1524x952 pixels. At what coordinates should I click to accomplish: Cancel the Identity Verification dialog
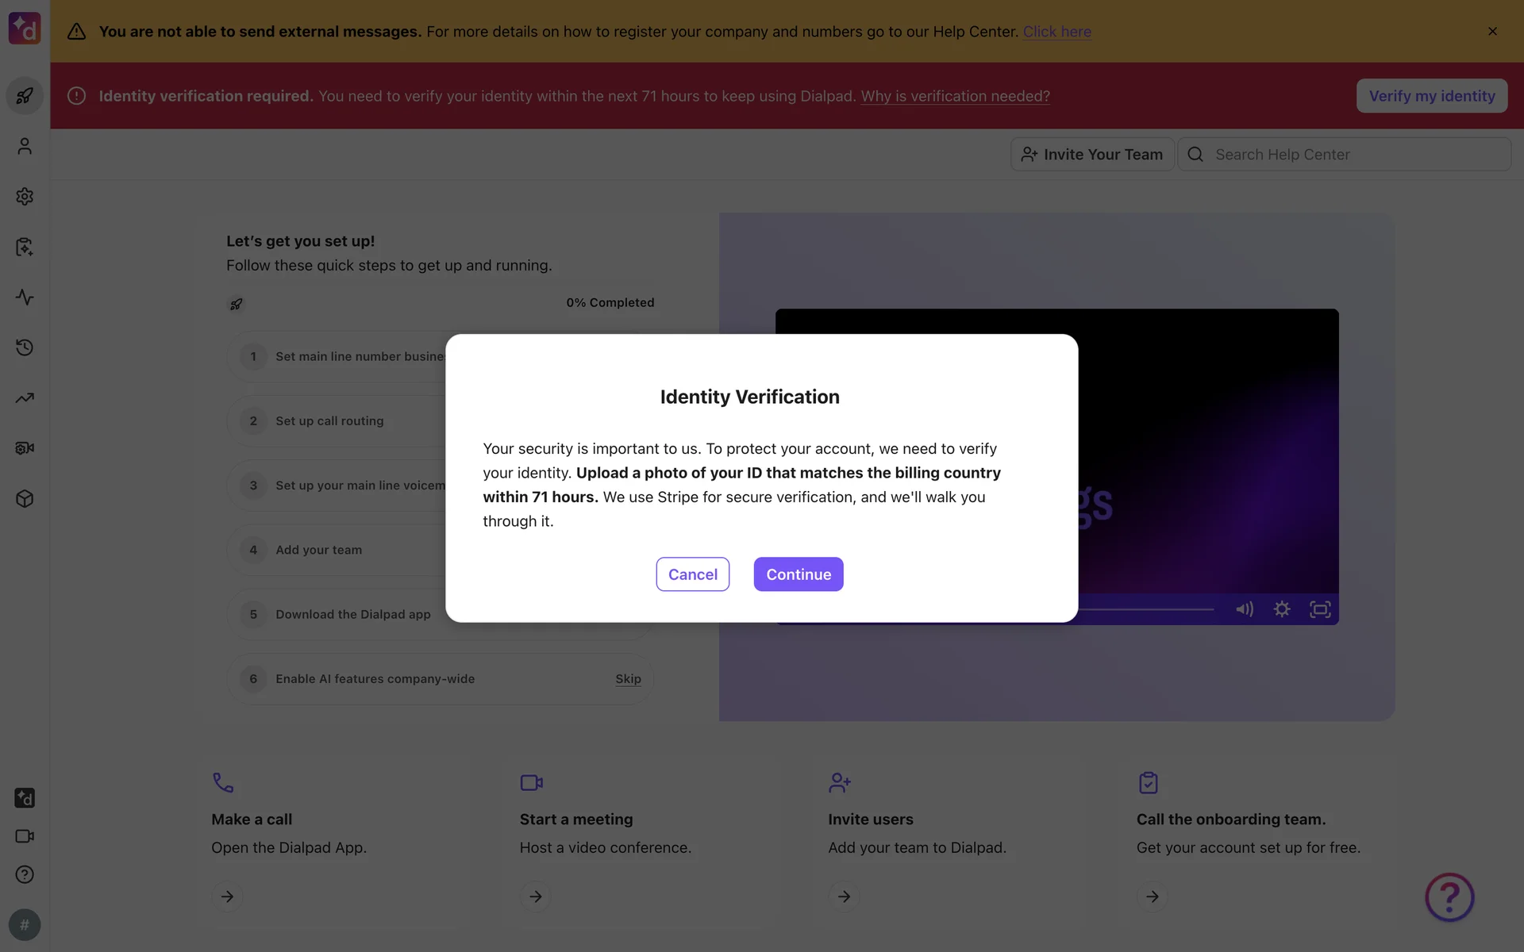[x=692, y=574]
